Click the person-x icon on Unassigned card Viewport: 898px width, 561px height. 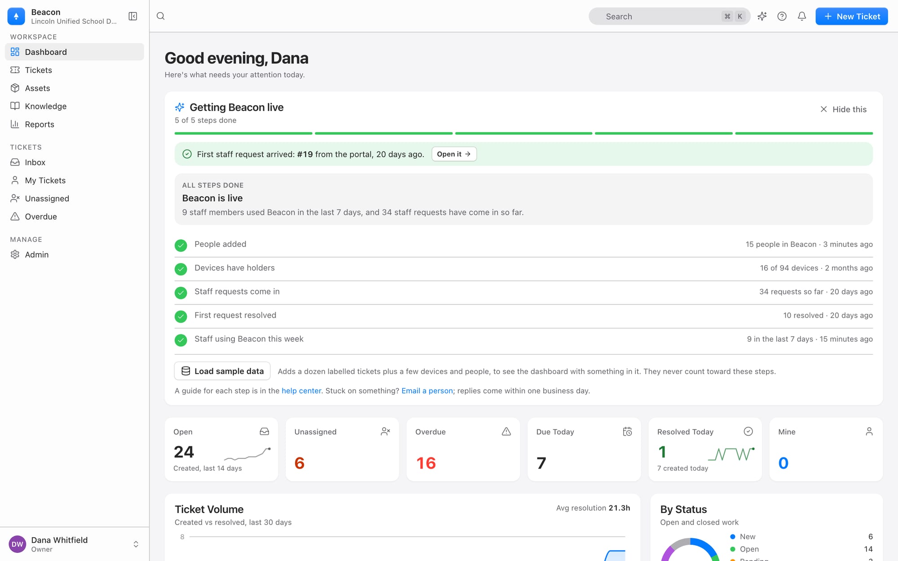pyautogui.click(x=385, y=431)
